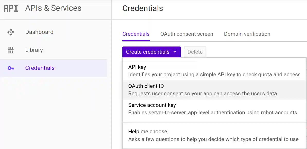Viewport: 307px width, 149px height.
Task: Click the Library icon in the sidebar
Action: 11,50
